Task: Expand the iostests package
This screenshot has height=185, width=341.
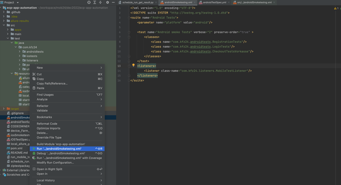Action: (20, 56)
